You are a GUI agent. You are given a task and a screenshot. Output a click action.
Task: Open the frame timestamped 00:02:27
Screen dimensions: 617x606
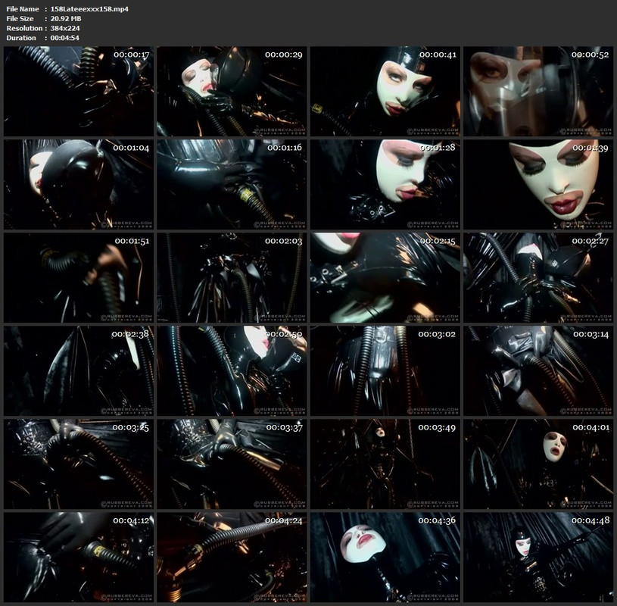(538, 277)
